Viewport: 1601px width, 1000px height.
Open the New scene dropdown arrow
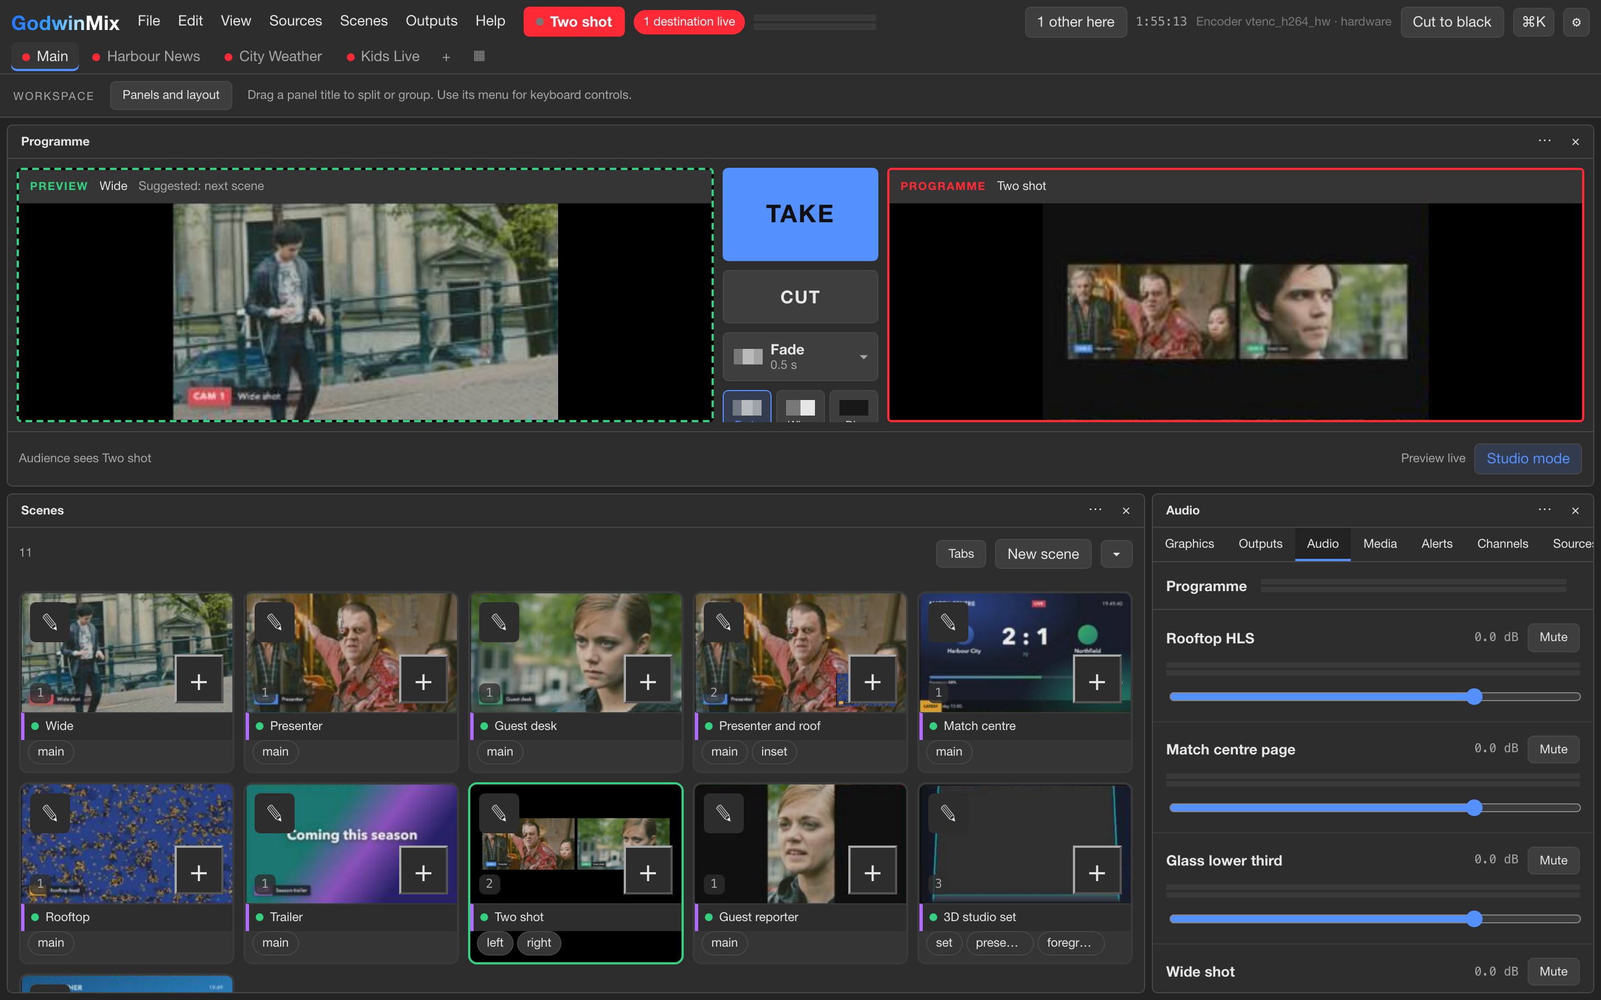click(x=1116, y=553)
